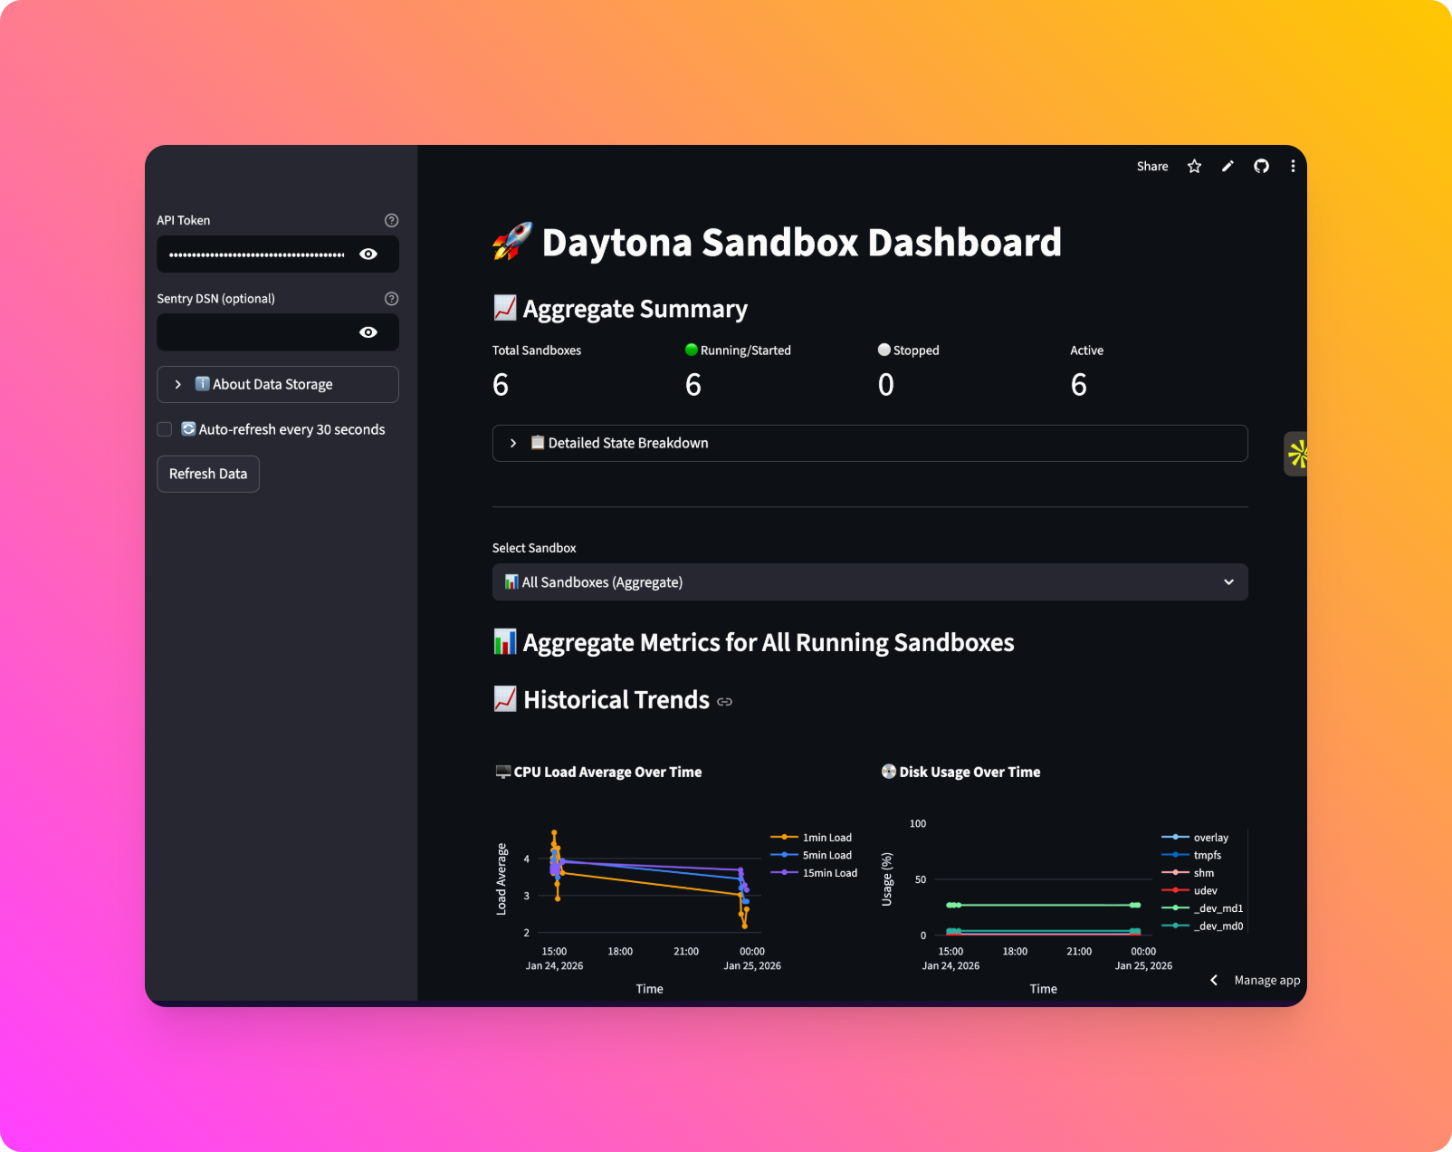This screenshot has height=1152, width=1452.
Task: Toggle _dev_md0 series in disk legend
Action: 1203,926
